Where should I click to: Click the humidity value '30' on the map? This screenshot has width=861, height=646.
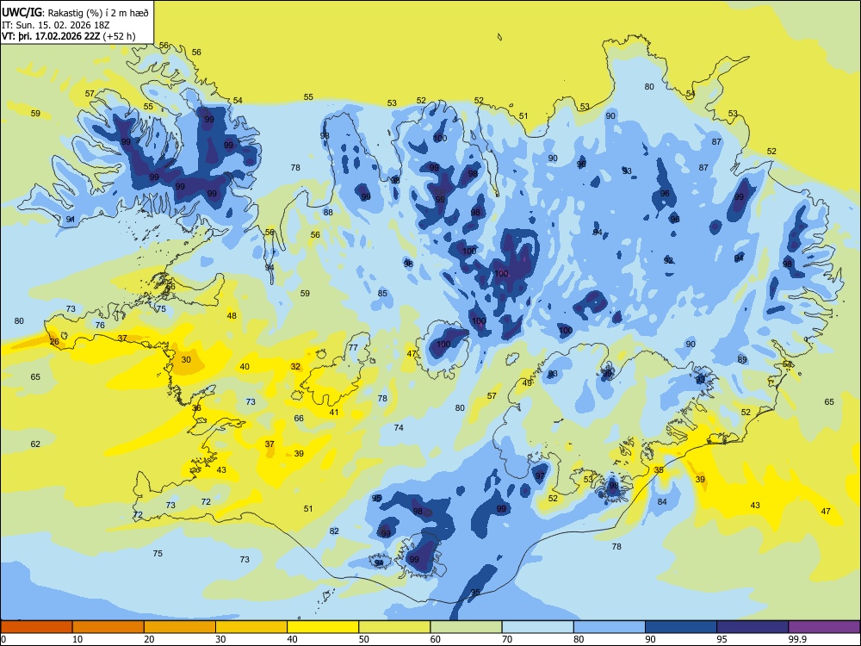186,360
